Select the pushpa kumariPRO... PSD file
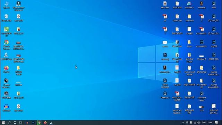 click(214, 83)
